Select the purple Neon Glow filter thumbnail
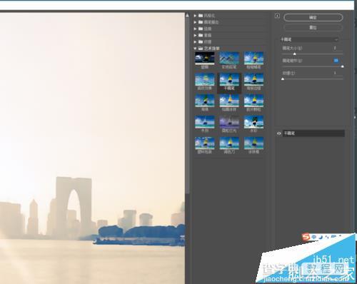This screenshot has height=284, width=357. point(229,122)
